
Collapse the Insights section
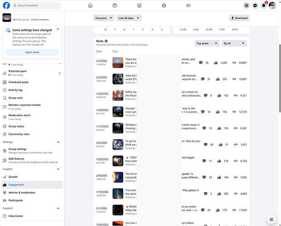[58, 169]
